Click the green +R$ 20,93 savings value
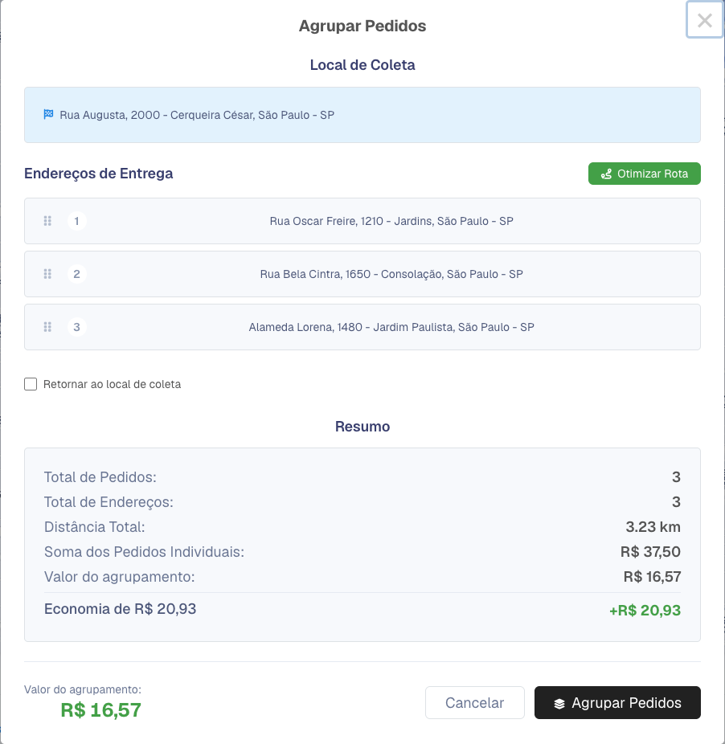 tap(645, 610)
